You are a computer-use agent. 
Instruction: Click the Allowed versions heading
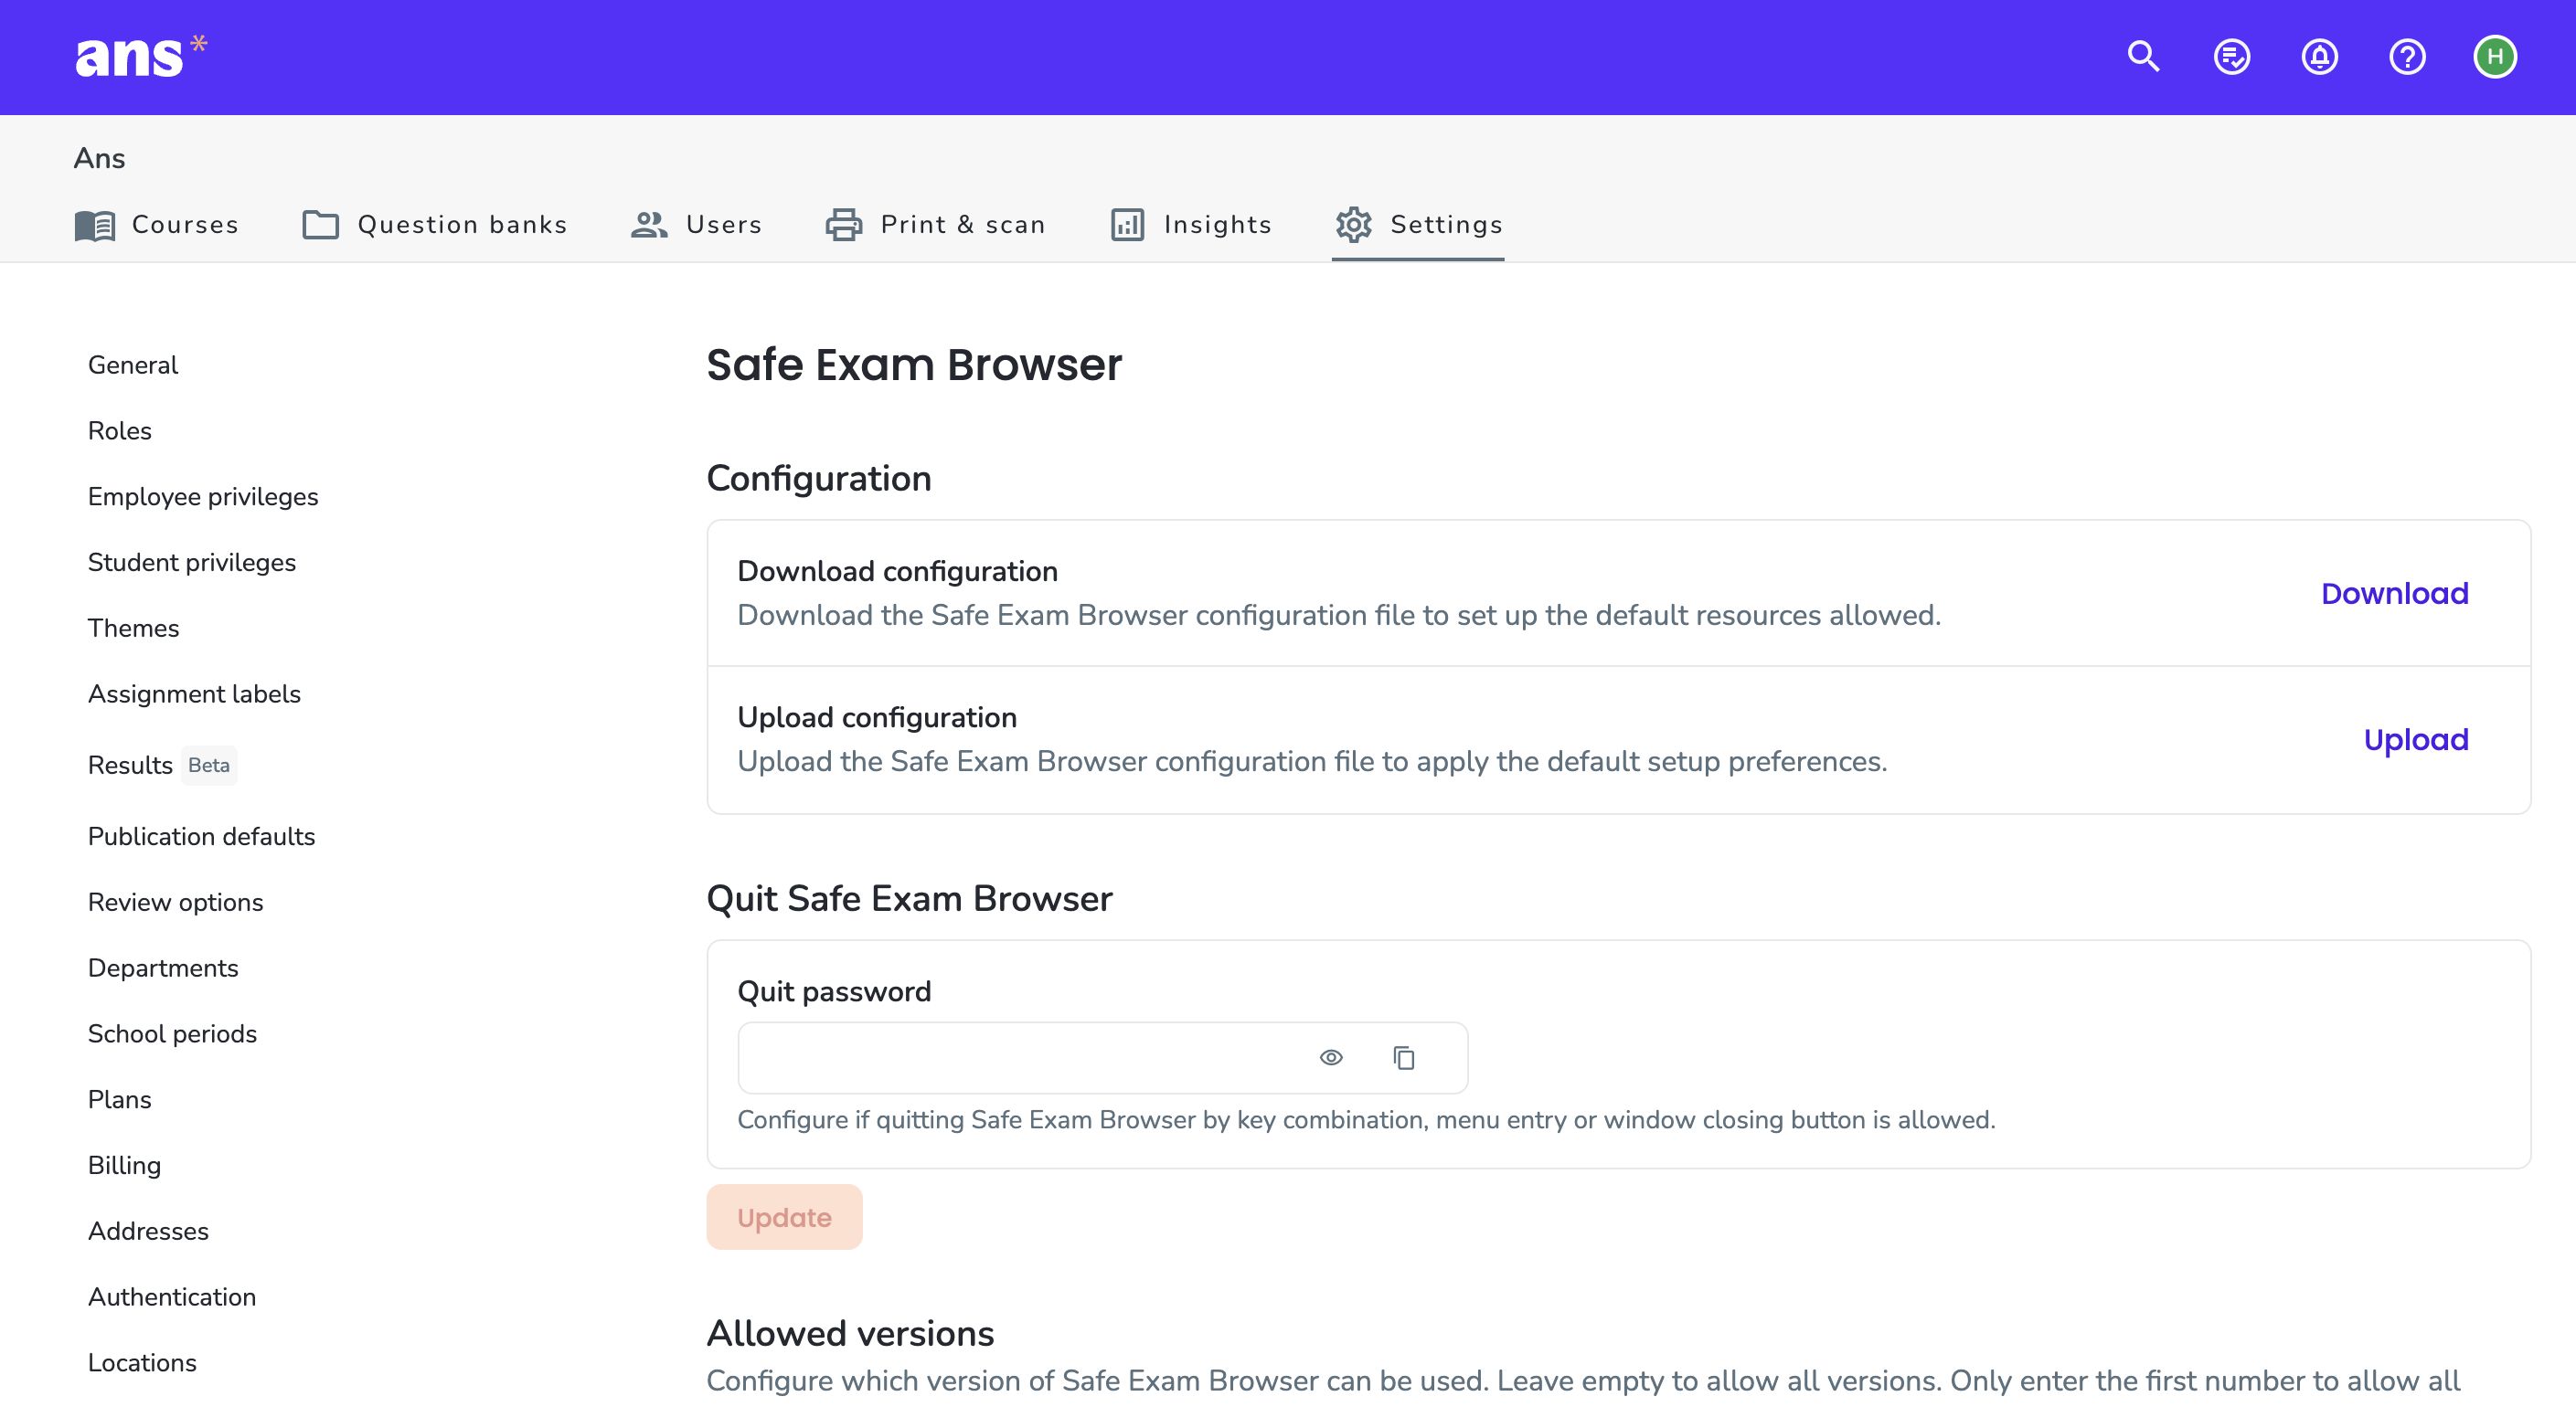click(x=850, y=1333)
